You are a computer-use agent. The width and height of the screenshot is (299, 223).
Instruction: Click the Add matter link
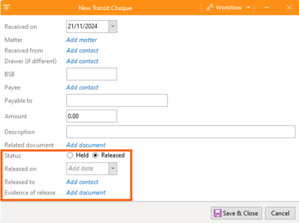click(81, 40)
